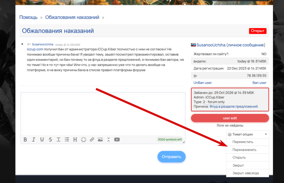The width and height of the screenshot is (284, 183).
Task: Click the 3000 symbols left counter
Action: pos(170,139)
